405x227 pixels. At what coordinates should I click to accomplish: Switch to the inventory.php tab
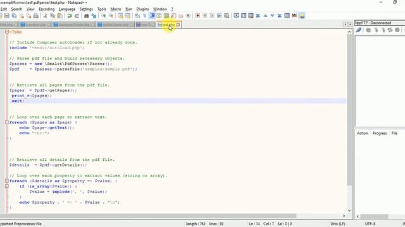click(x=35, y=25)
